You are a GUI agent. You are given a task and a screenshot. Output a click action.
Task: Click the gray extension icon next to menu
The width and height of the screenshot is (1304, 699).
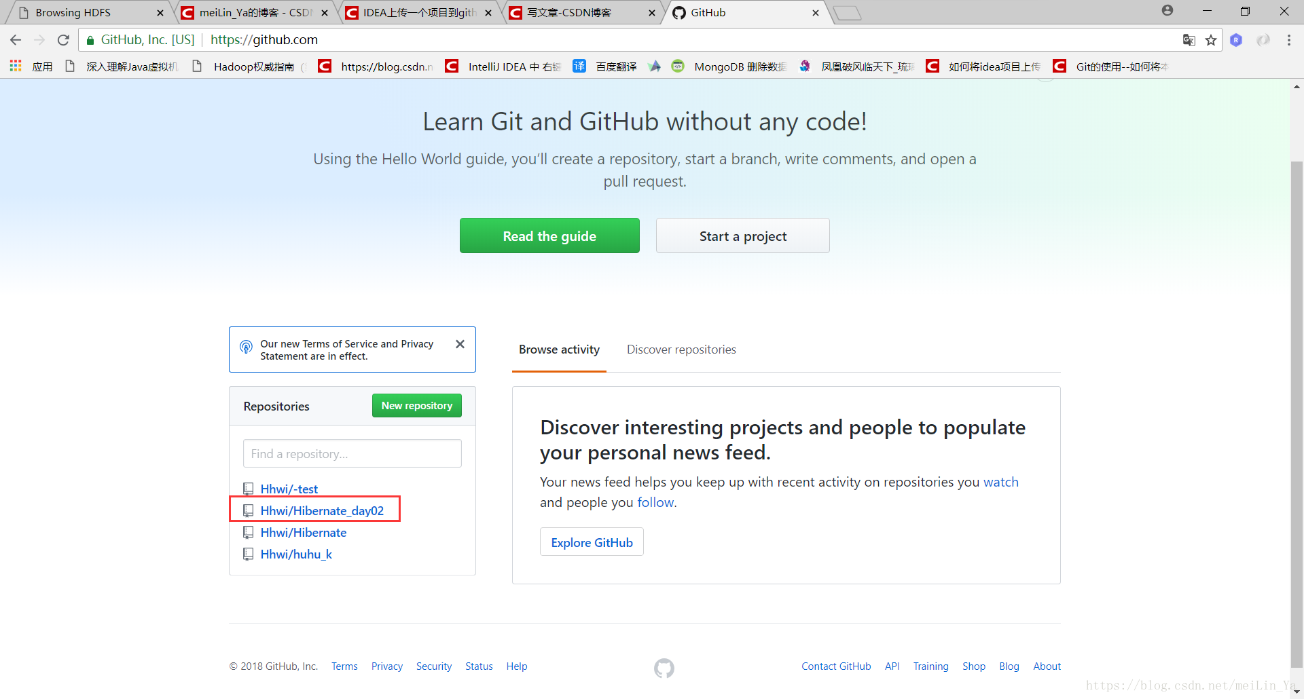pos(1263,40)
